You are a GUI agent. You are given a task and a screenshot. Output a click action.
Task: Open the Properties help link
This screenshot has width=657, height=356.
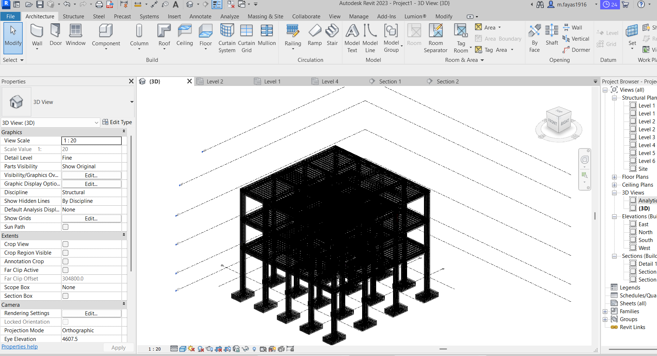coord(19,346)
